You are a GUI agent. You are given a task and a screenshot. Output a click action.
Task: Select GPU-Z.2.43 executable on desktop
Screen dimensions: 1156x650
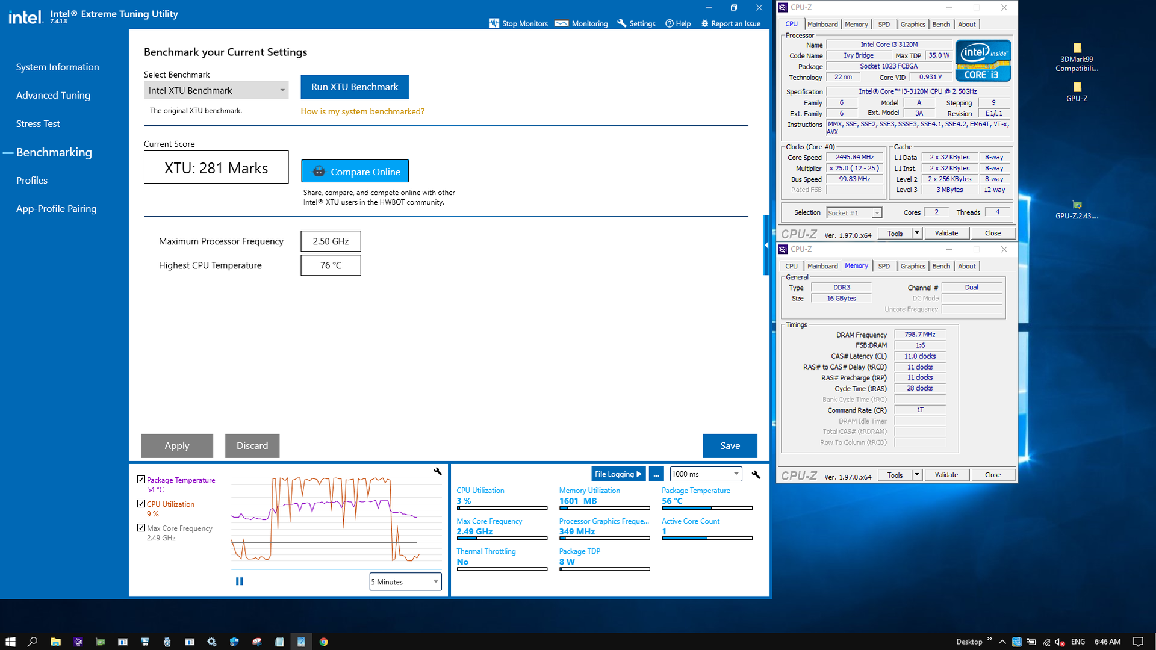1077,209
